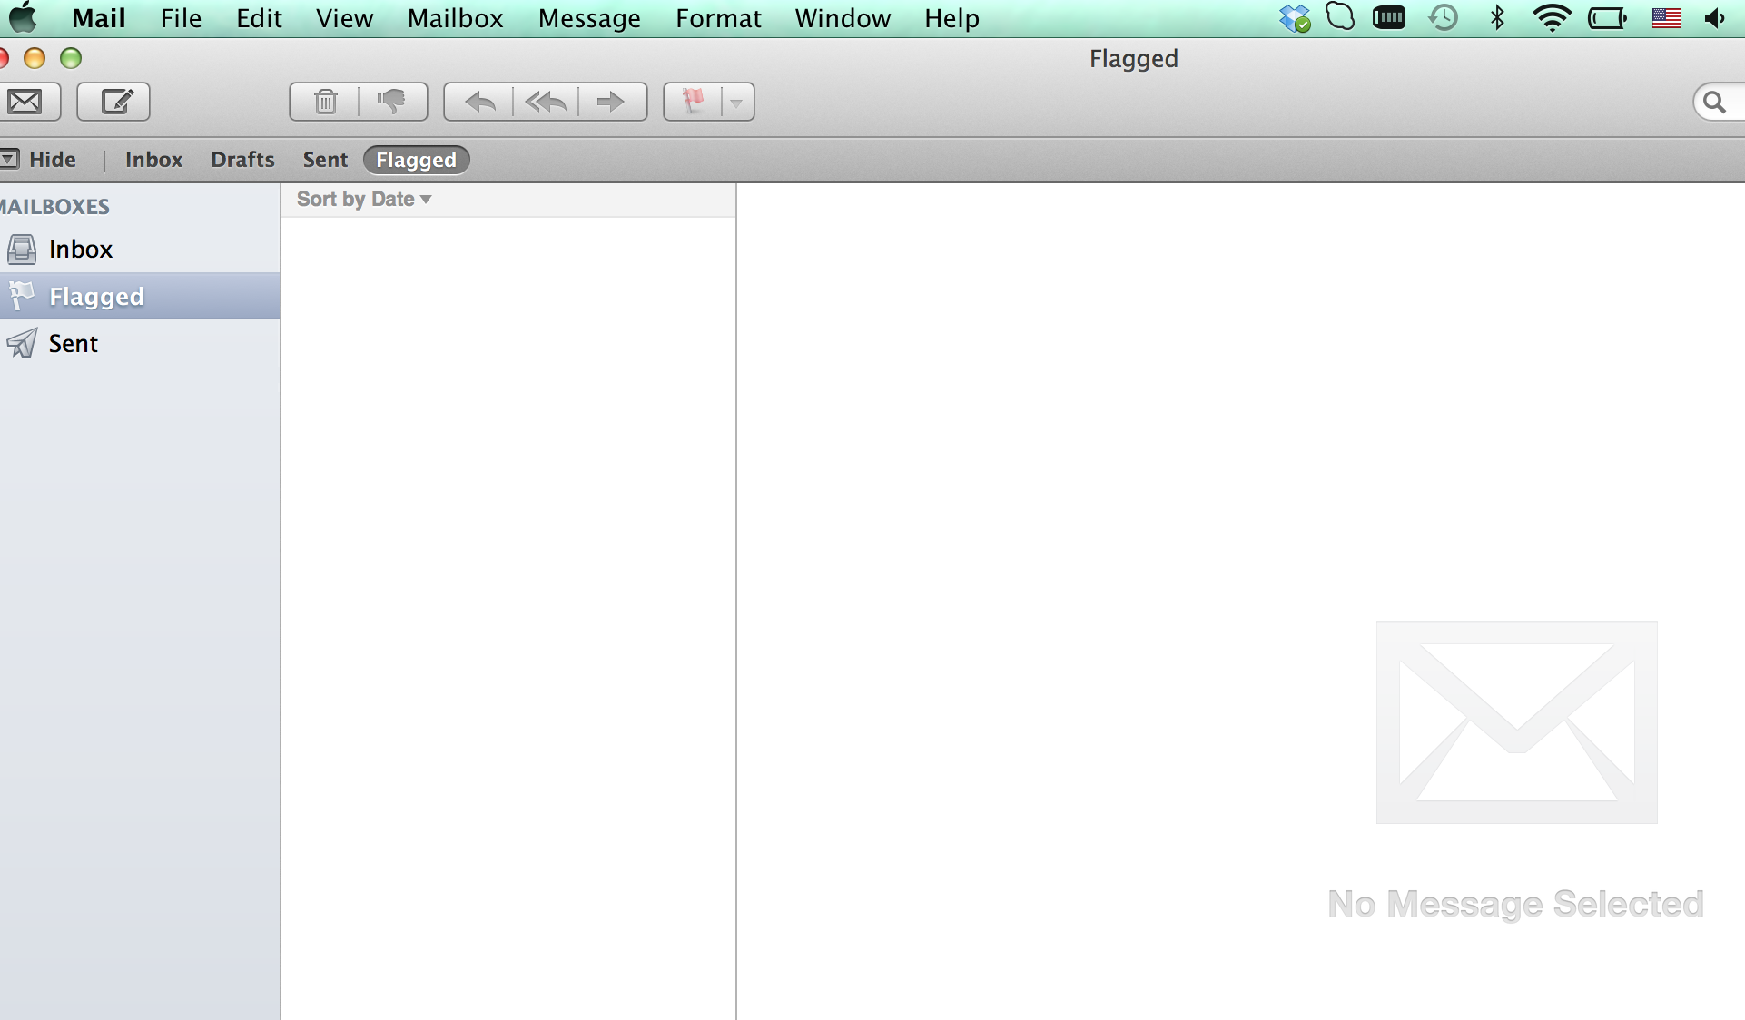
Task: Open the Mailbox menu
Action: click(x=455, y=18)
